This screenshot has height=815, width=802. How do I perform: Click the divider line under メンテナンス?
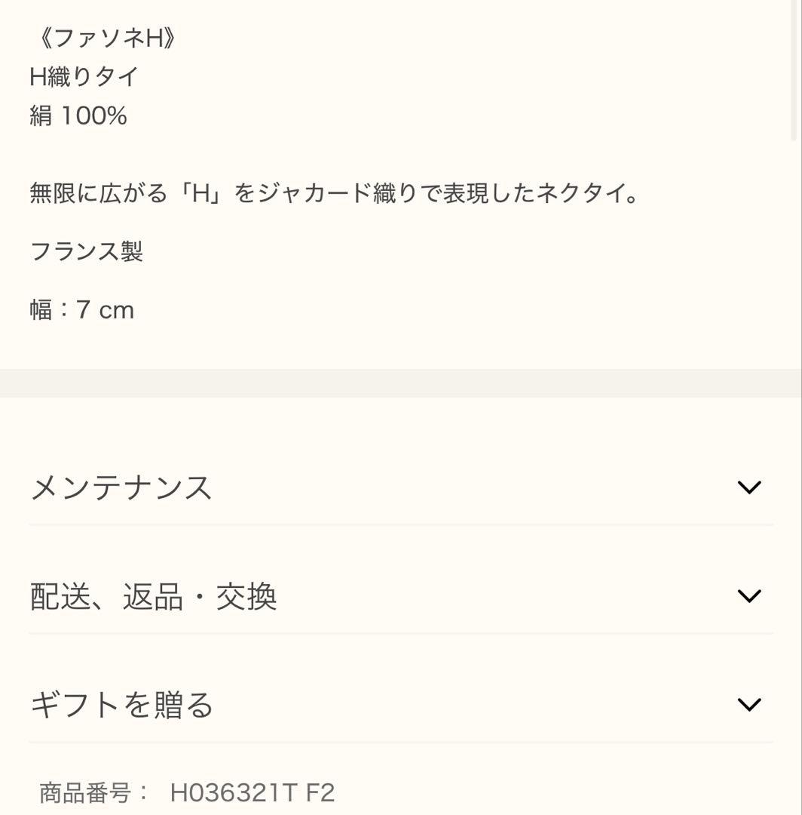(401, 524)
